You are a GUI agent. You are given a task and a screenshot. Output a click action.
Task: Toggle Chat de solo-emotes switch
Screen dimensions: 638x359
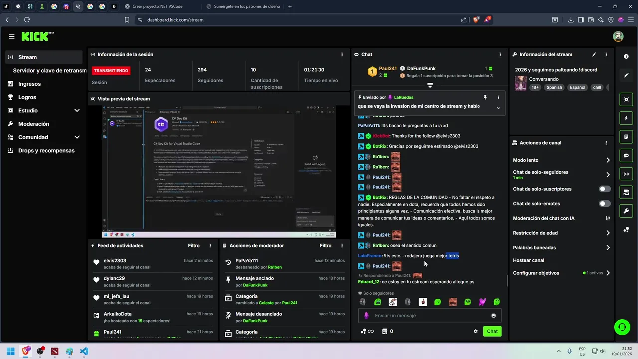605,204
